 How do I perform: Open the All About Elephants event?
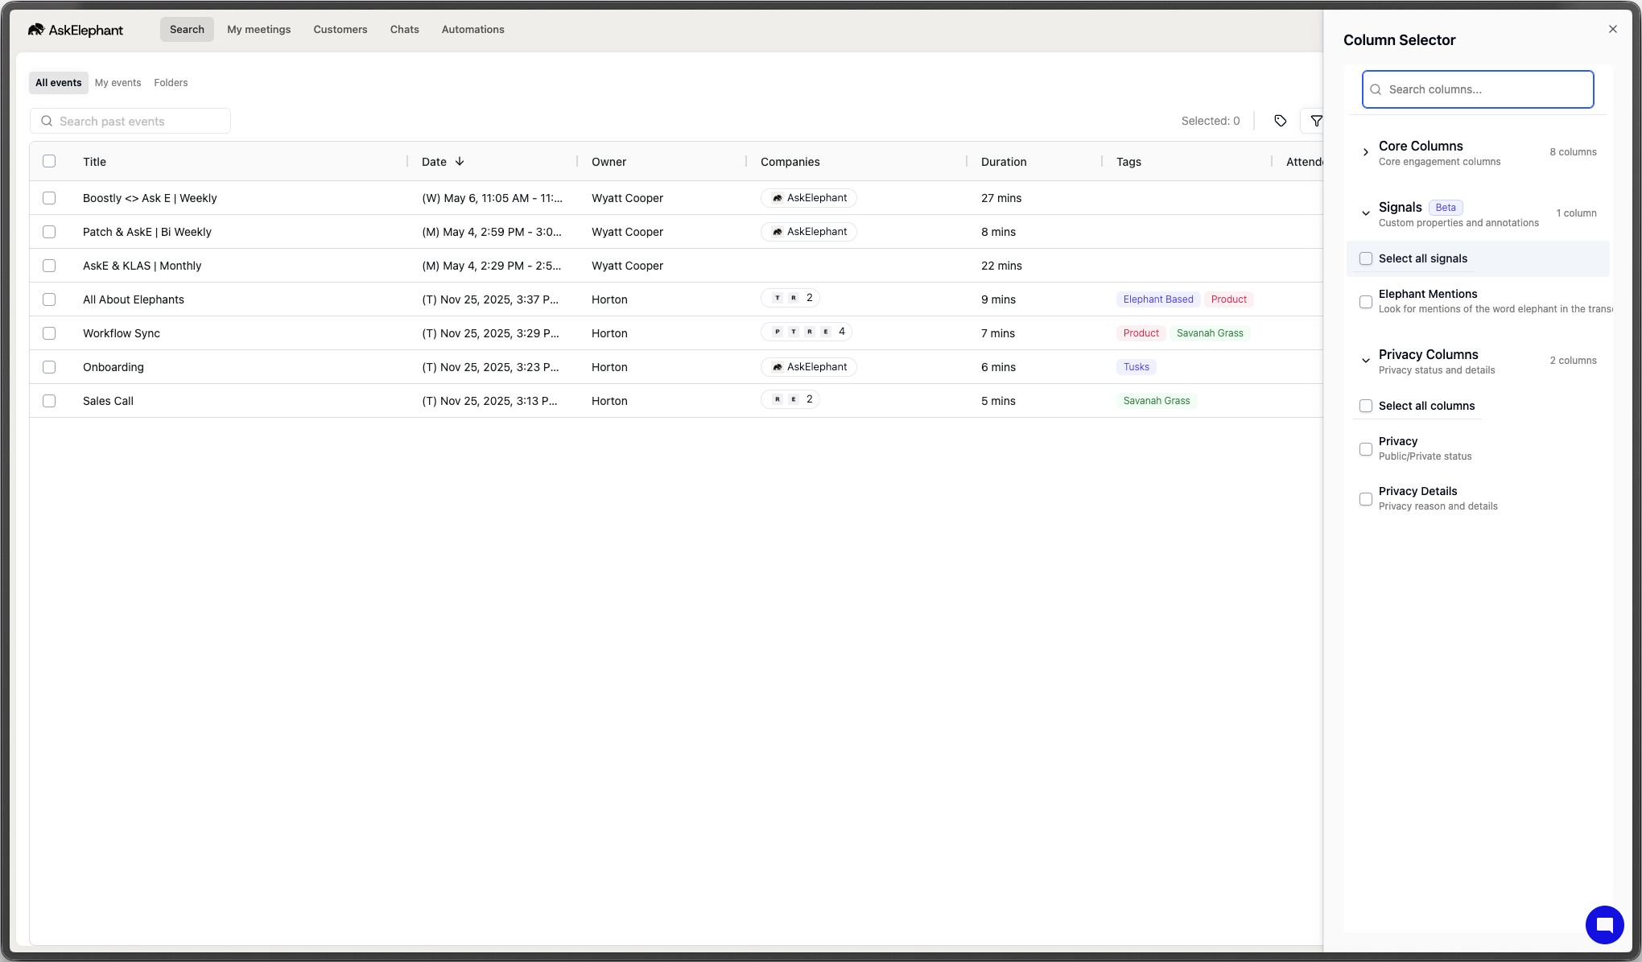(x=134, y=299)
